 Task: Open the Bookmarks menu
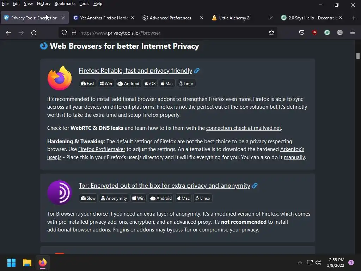click(65, 4)
